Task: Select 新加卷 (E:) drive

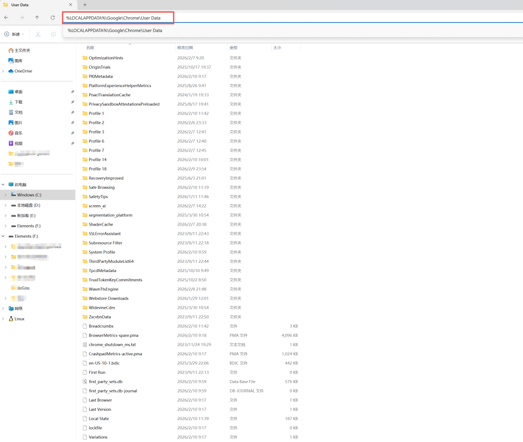Action: pos(23,215)
